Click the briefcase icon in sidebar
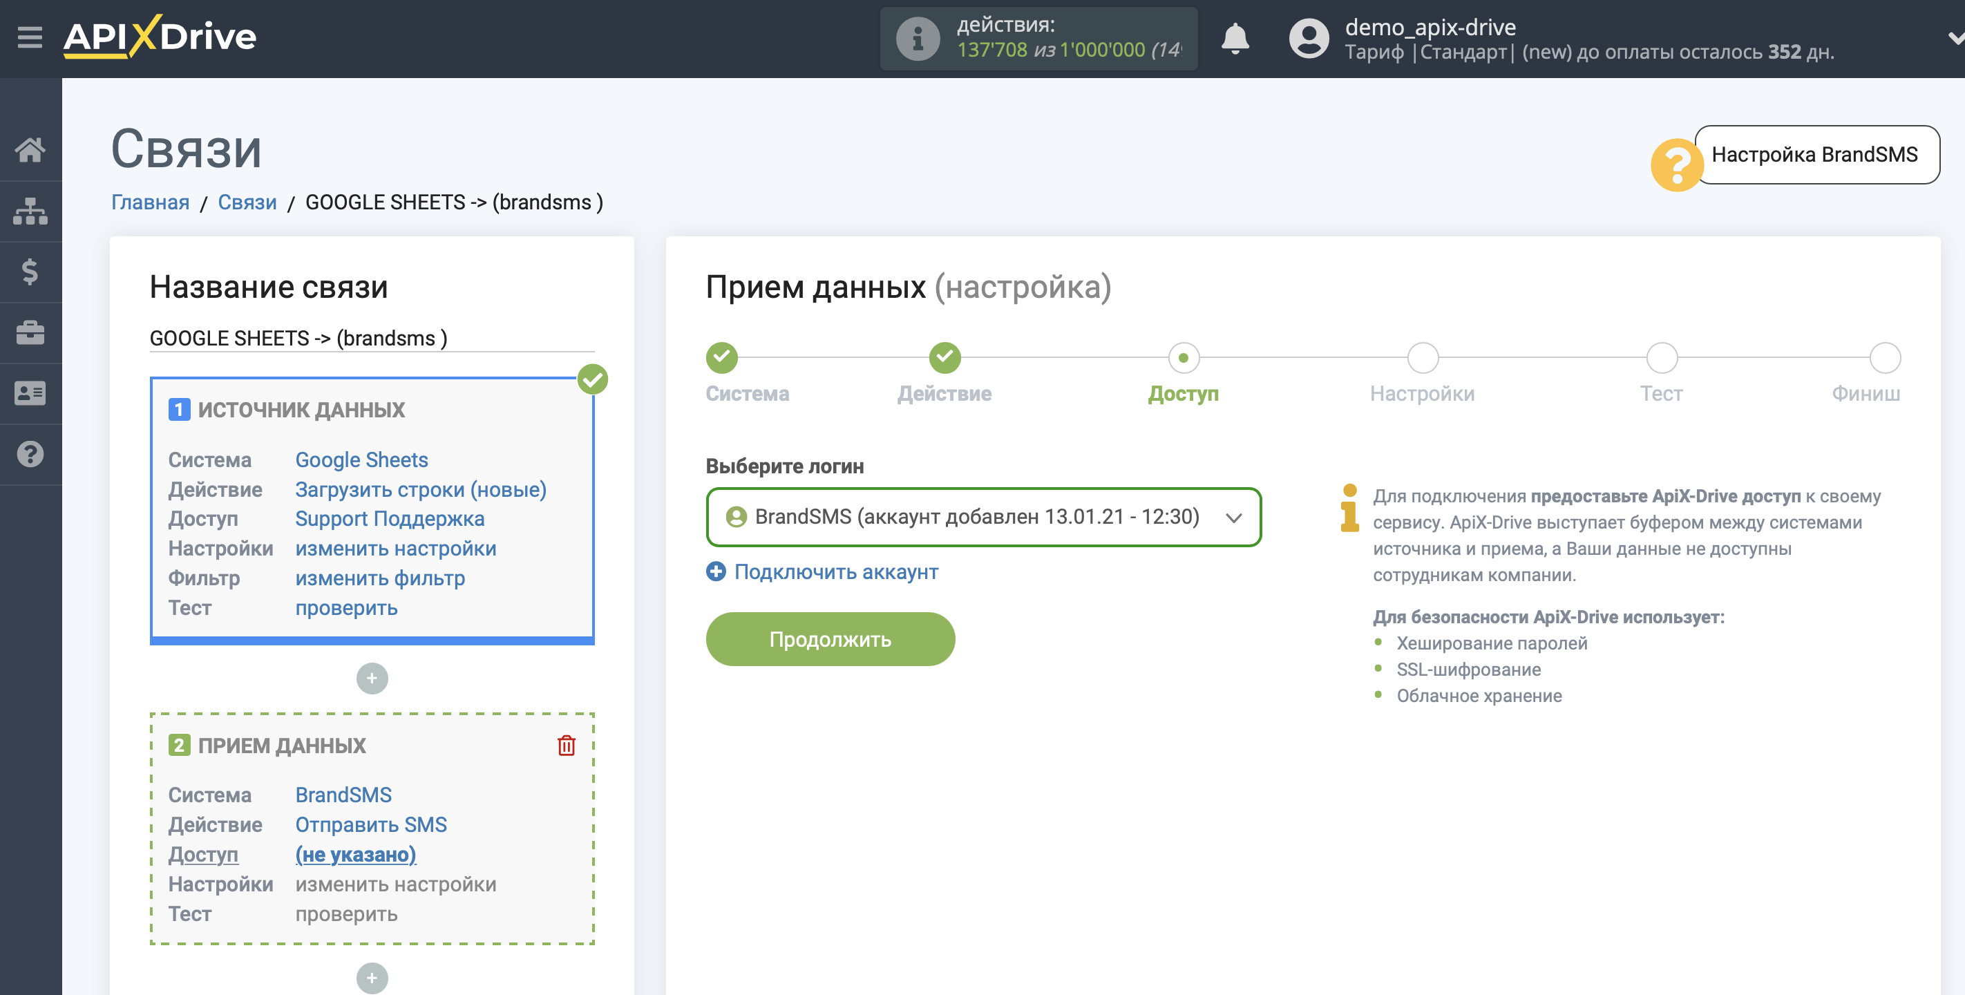This screenshot has width=1965, height=995. click(x=30, y=332)
